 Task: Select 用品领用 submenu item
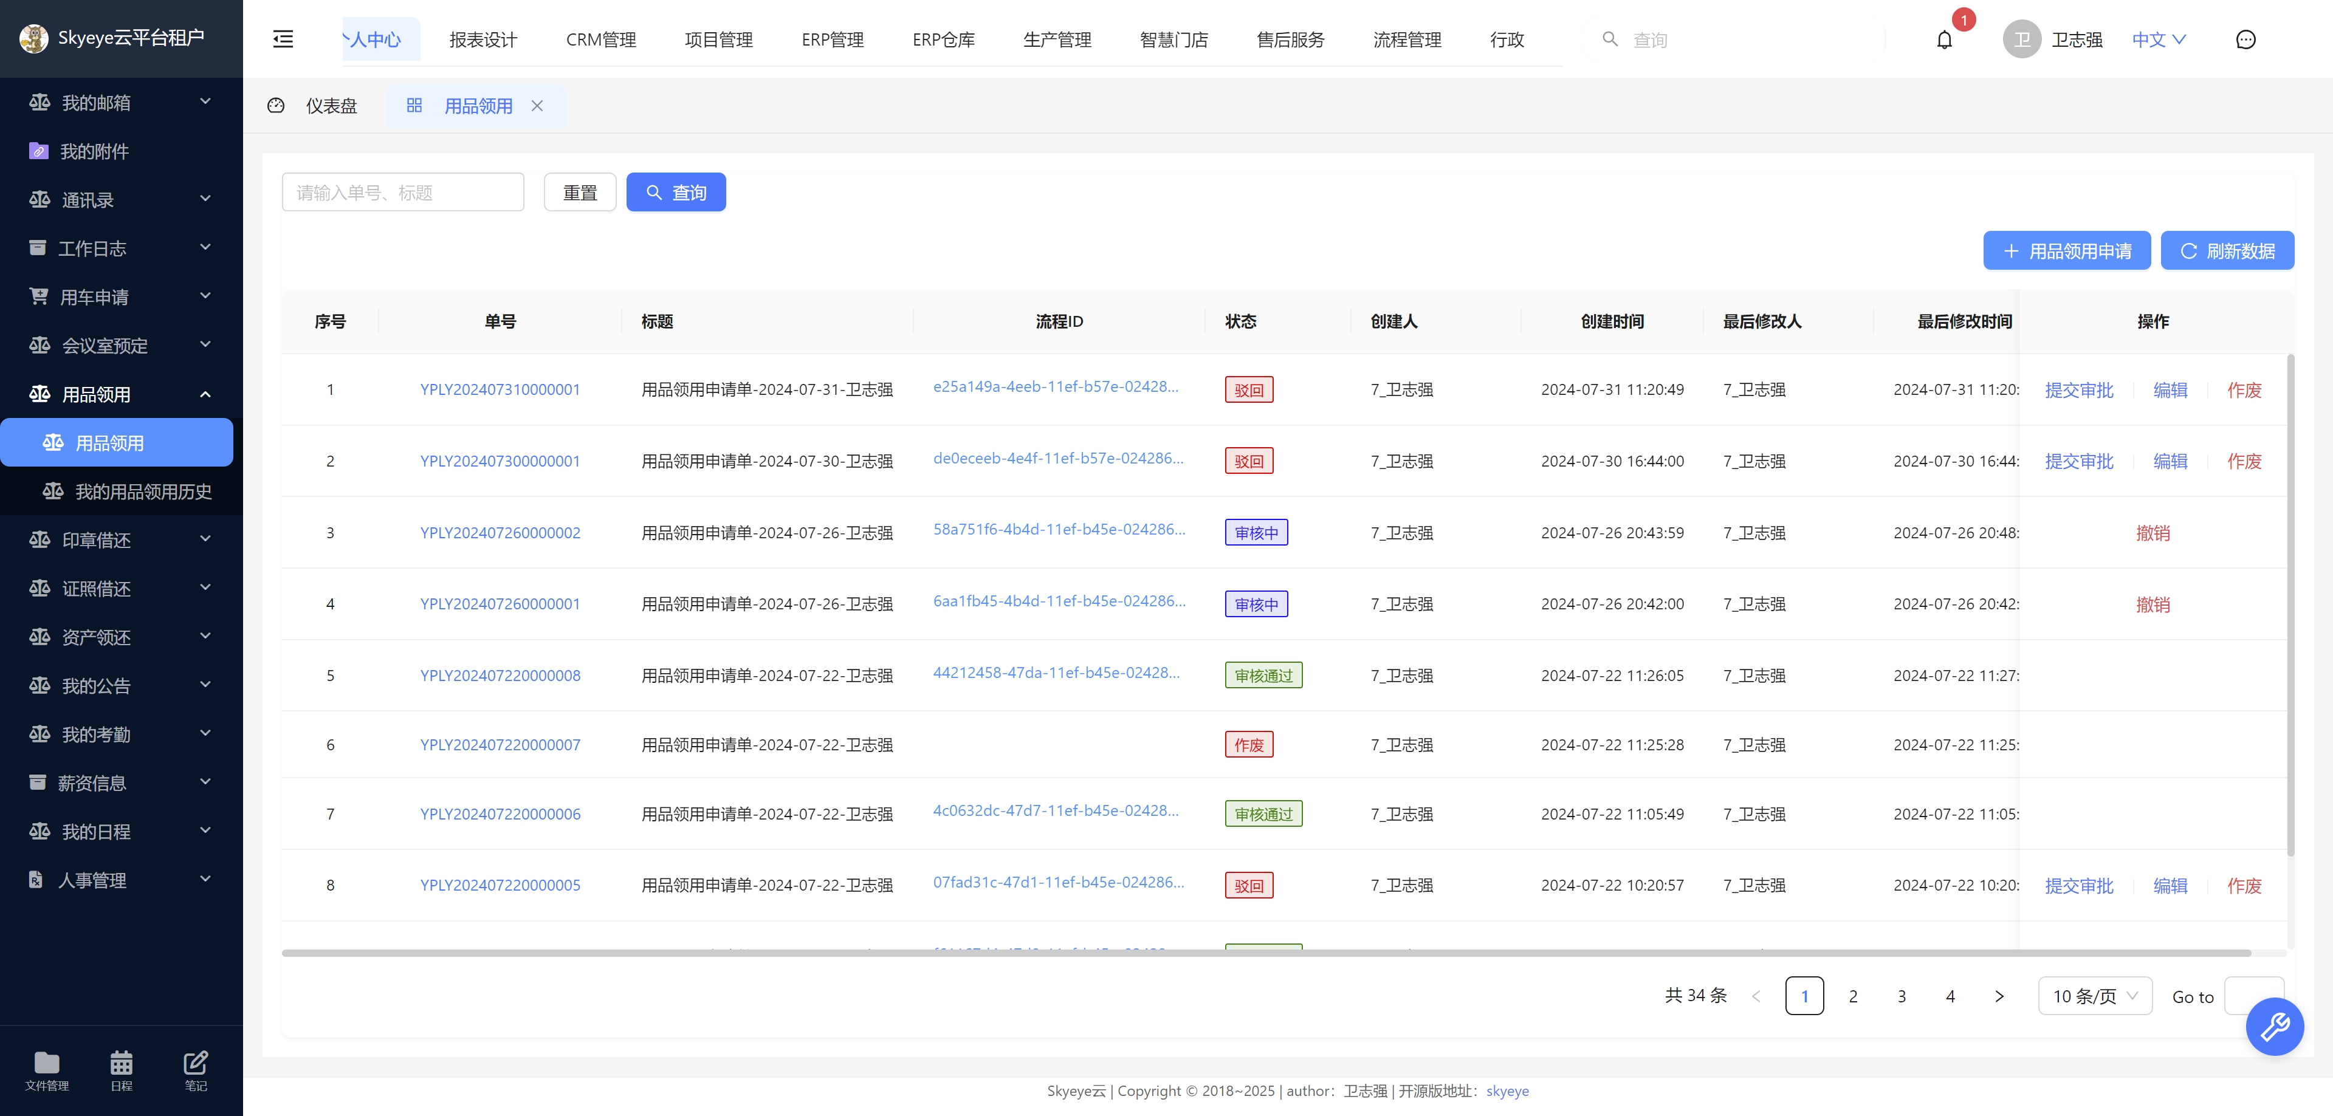117,443
